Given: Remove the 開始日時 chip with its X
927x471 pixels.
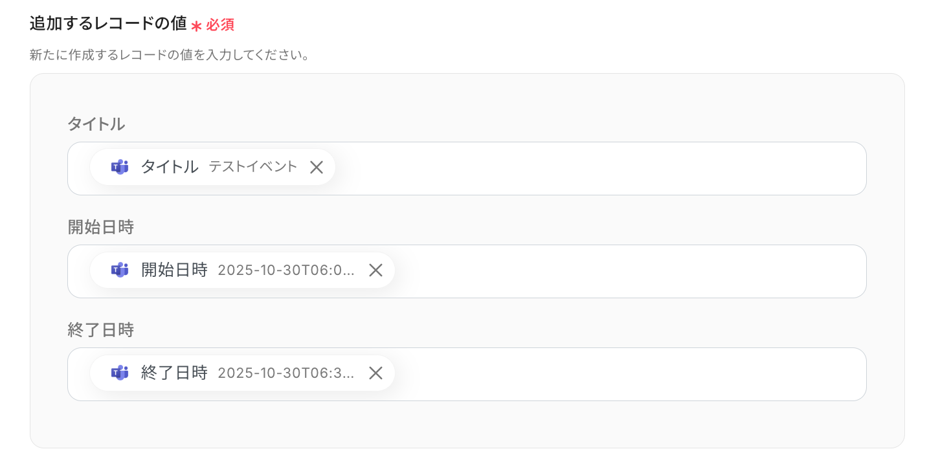Looking at the screenshot, I should pos(375,270).
